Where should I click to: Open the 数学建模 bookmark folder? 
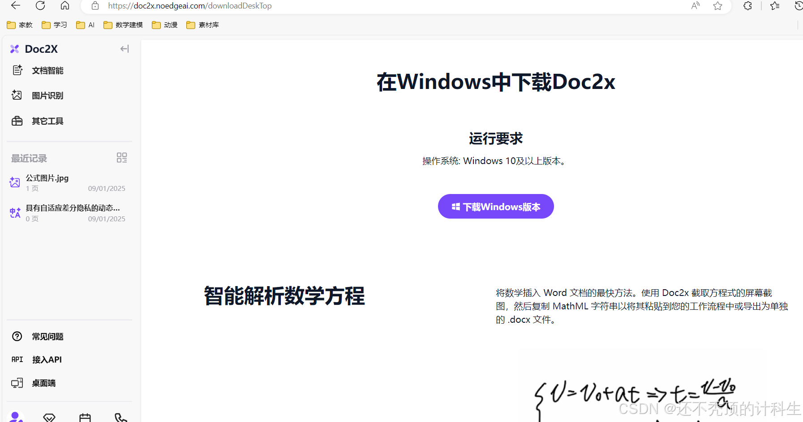coord(123,25)
